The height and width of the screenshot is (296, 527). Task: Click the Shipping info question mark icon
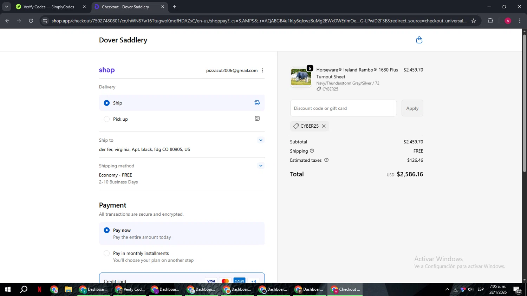312,151
